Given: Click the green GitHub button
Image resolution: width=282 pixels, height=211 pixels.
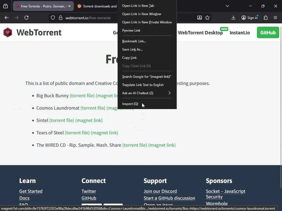Looking at the screenshot, I should point(268,32).
